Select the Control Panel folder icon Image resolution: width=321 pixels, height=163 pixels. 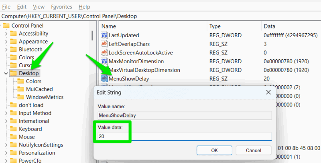pyautogui.click(x=6, y=26)
